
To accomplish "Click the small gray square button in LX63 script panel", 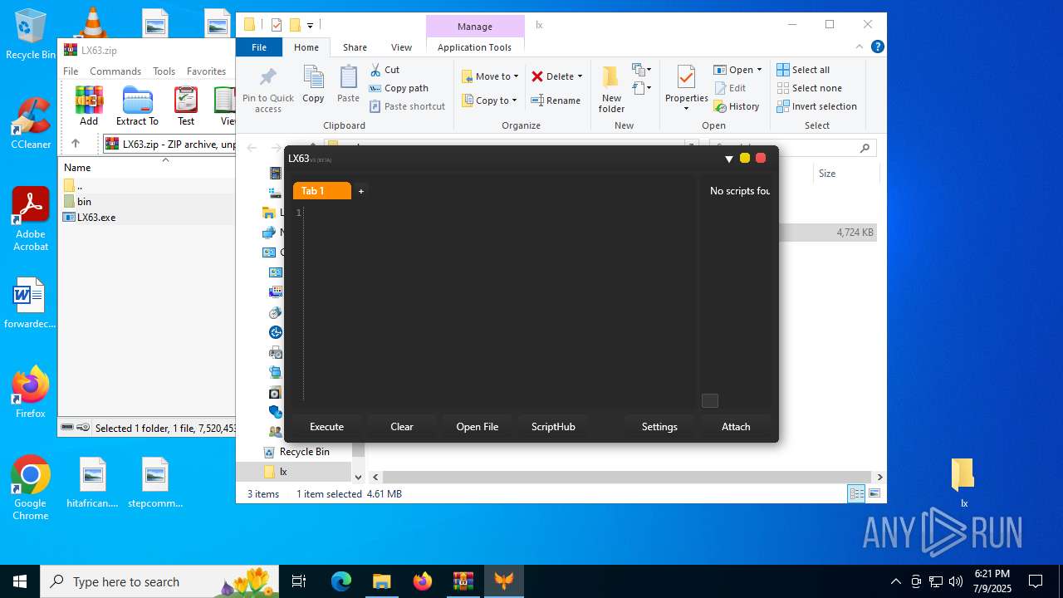I will [710, 401].
